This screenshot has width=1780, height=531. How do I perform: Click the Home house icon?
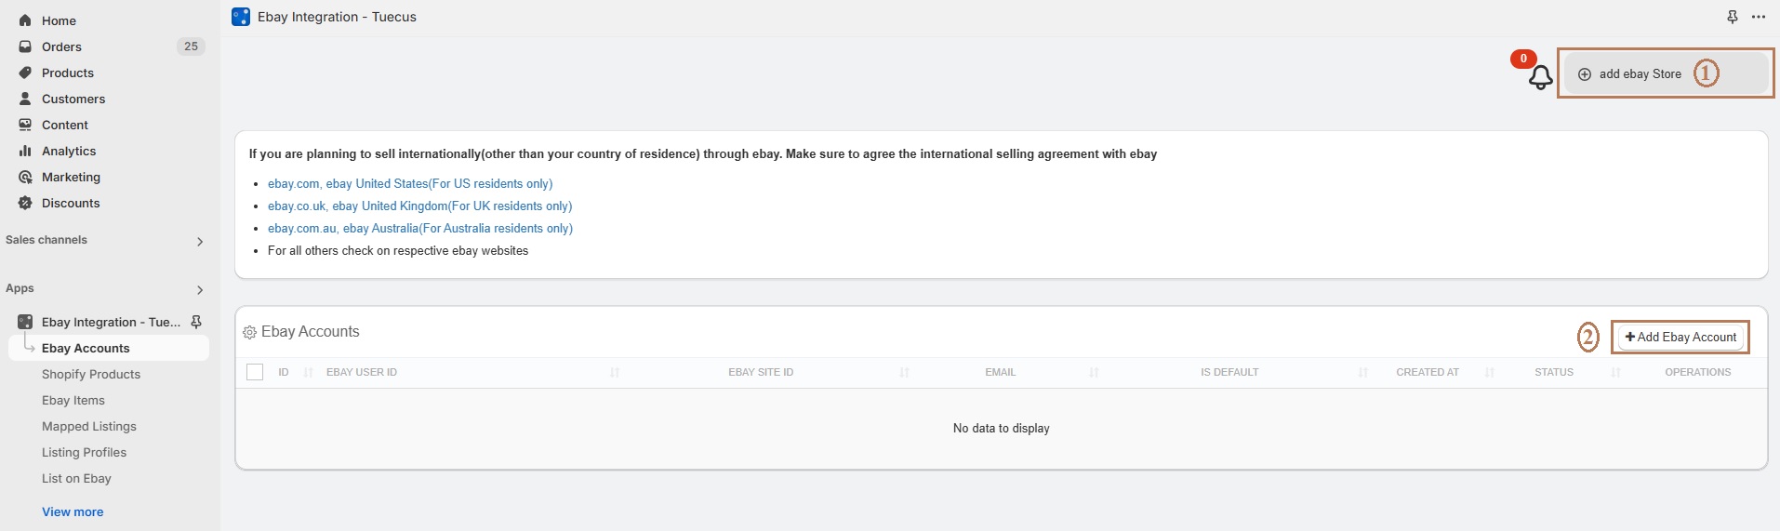(x=25, y=20)
